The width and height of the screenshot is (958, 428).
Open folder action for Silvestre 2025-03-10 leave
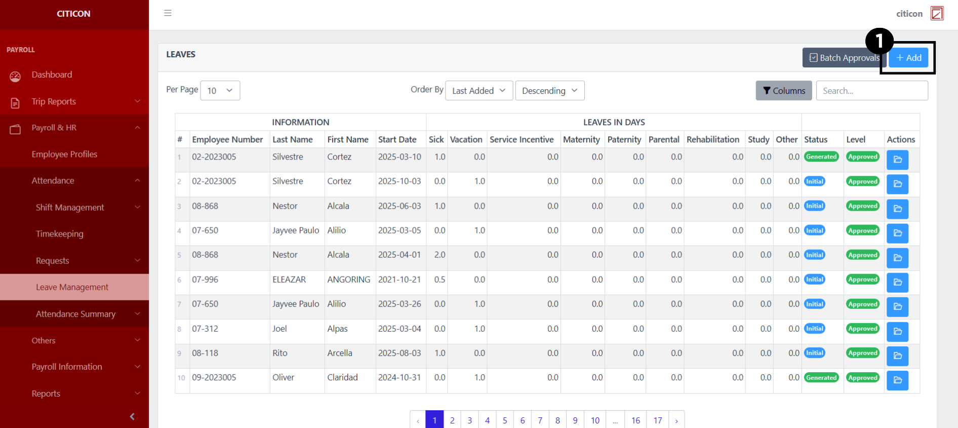[897, 160]
